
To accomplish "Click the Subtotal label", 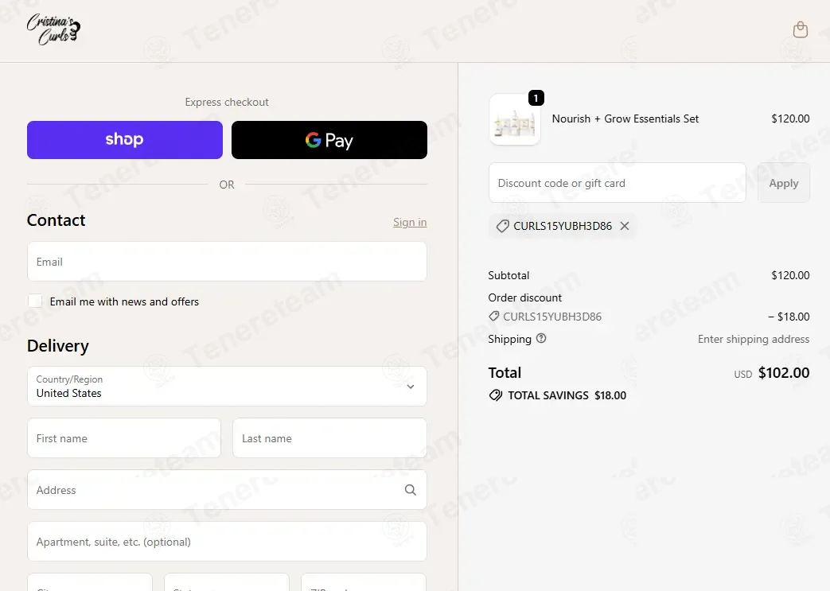I will coord(509,275).
